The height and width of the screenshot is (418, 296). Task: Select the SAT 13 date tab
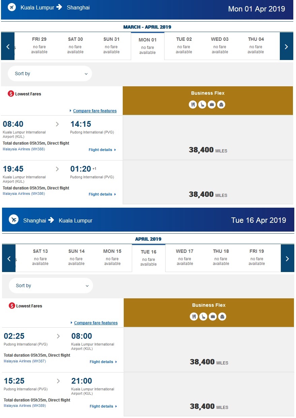[x=40, y=257]
